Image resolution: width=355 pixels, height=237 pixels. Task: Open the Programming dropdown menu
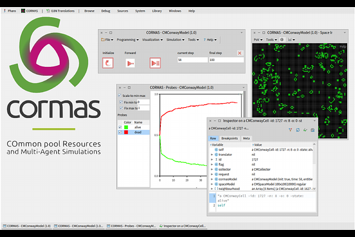(128, 40)
